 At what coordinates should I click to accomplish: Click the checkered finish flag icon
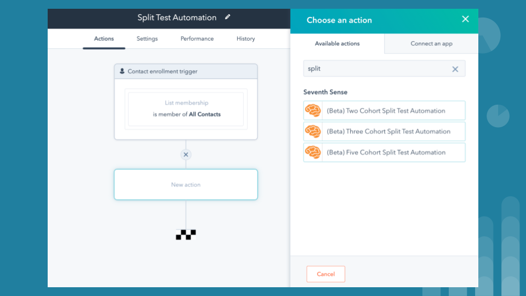[x=186, y=235]
